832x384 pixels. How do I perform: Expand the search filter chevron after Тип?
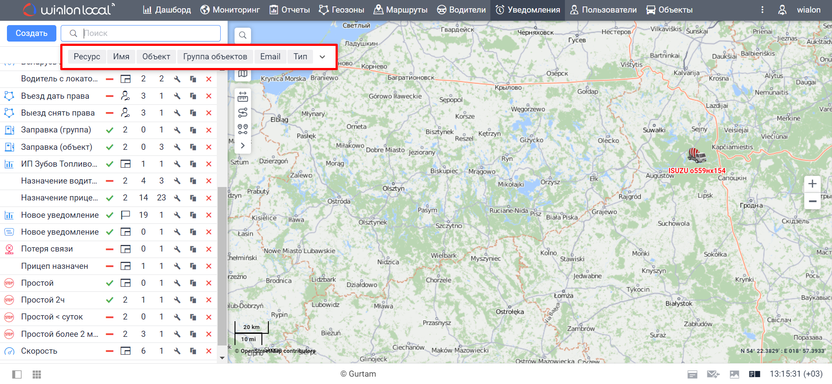coord(322,57)
